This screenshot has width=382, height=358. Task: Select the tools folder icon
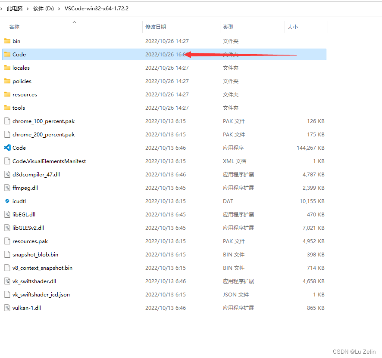(x=7, y=108)
